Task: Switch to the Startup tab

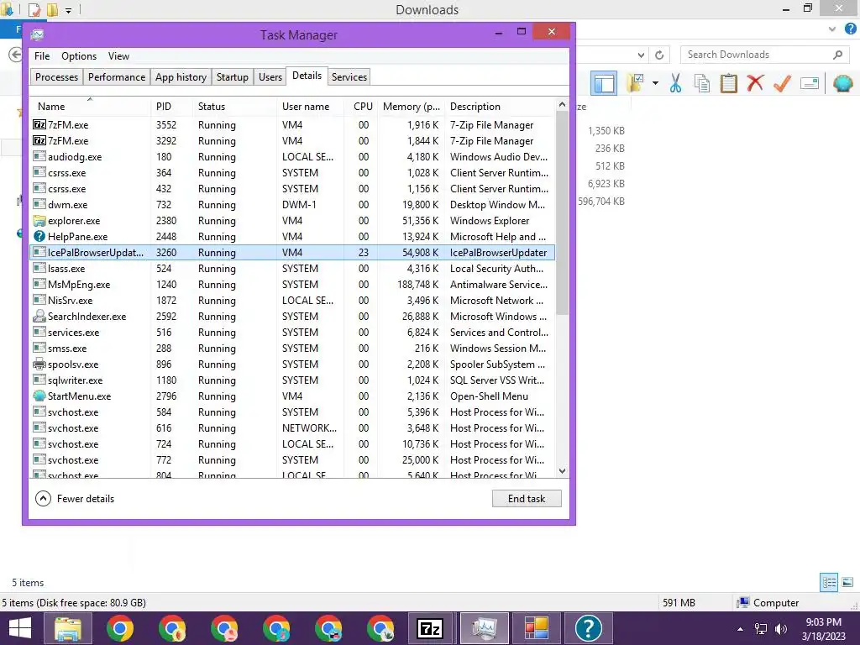Action: pos(232,77)
